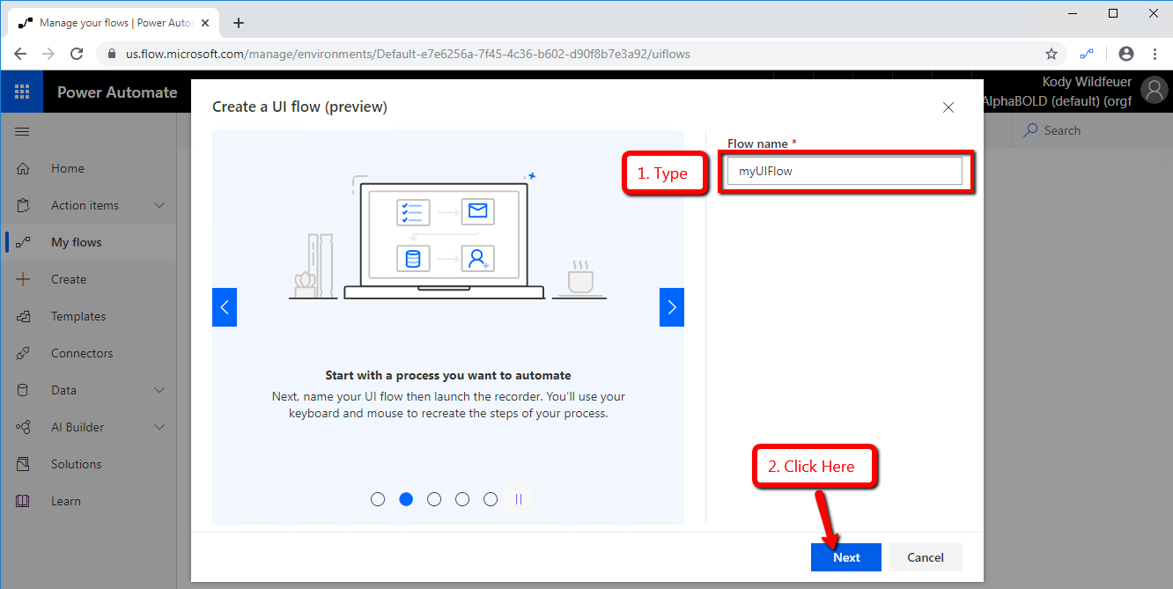Select the first carousel dot

click(x=378, y=499)
